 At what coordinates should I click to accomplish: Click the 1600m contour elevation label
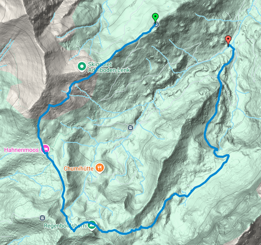tap(237, 125)
